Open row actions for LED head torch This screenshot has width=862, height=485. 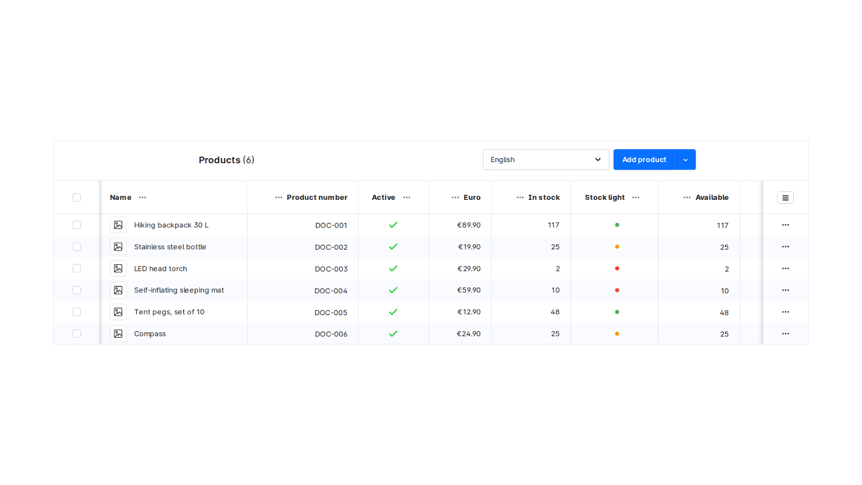pyautogui.click(x=785, y=269)
